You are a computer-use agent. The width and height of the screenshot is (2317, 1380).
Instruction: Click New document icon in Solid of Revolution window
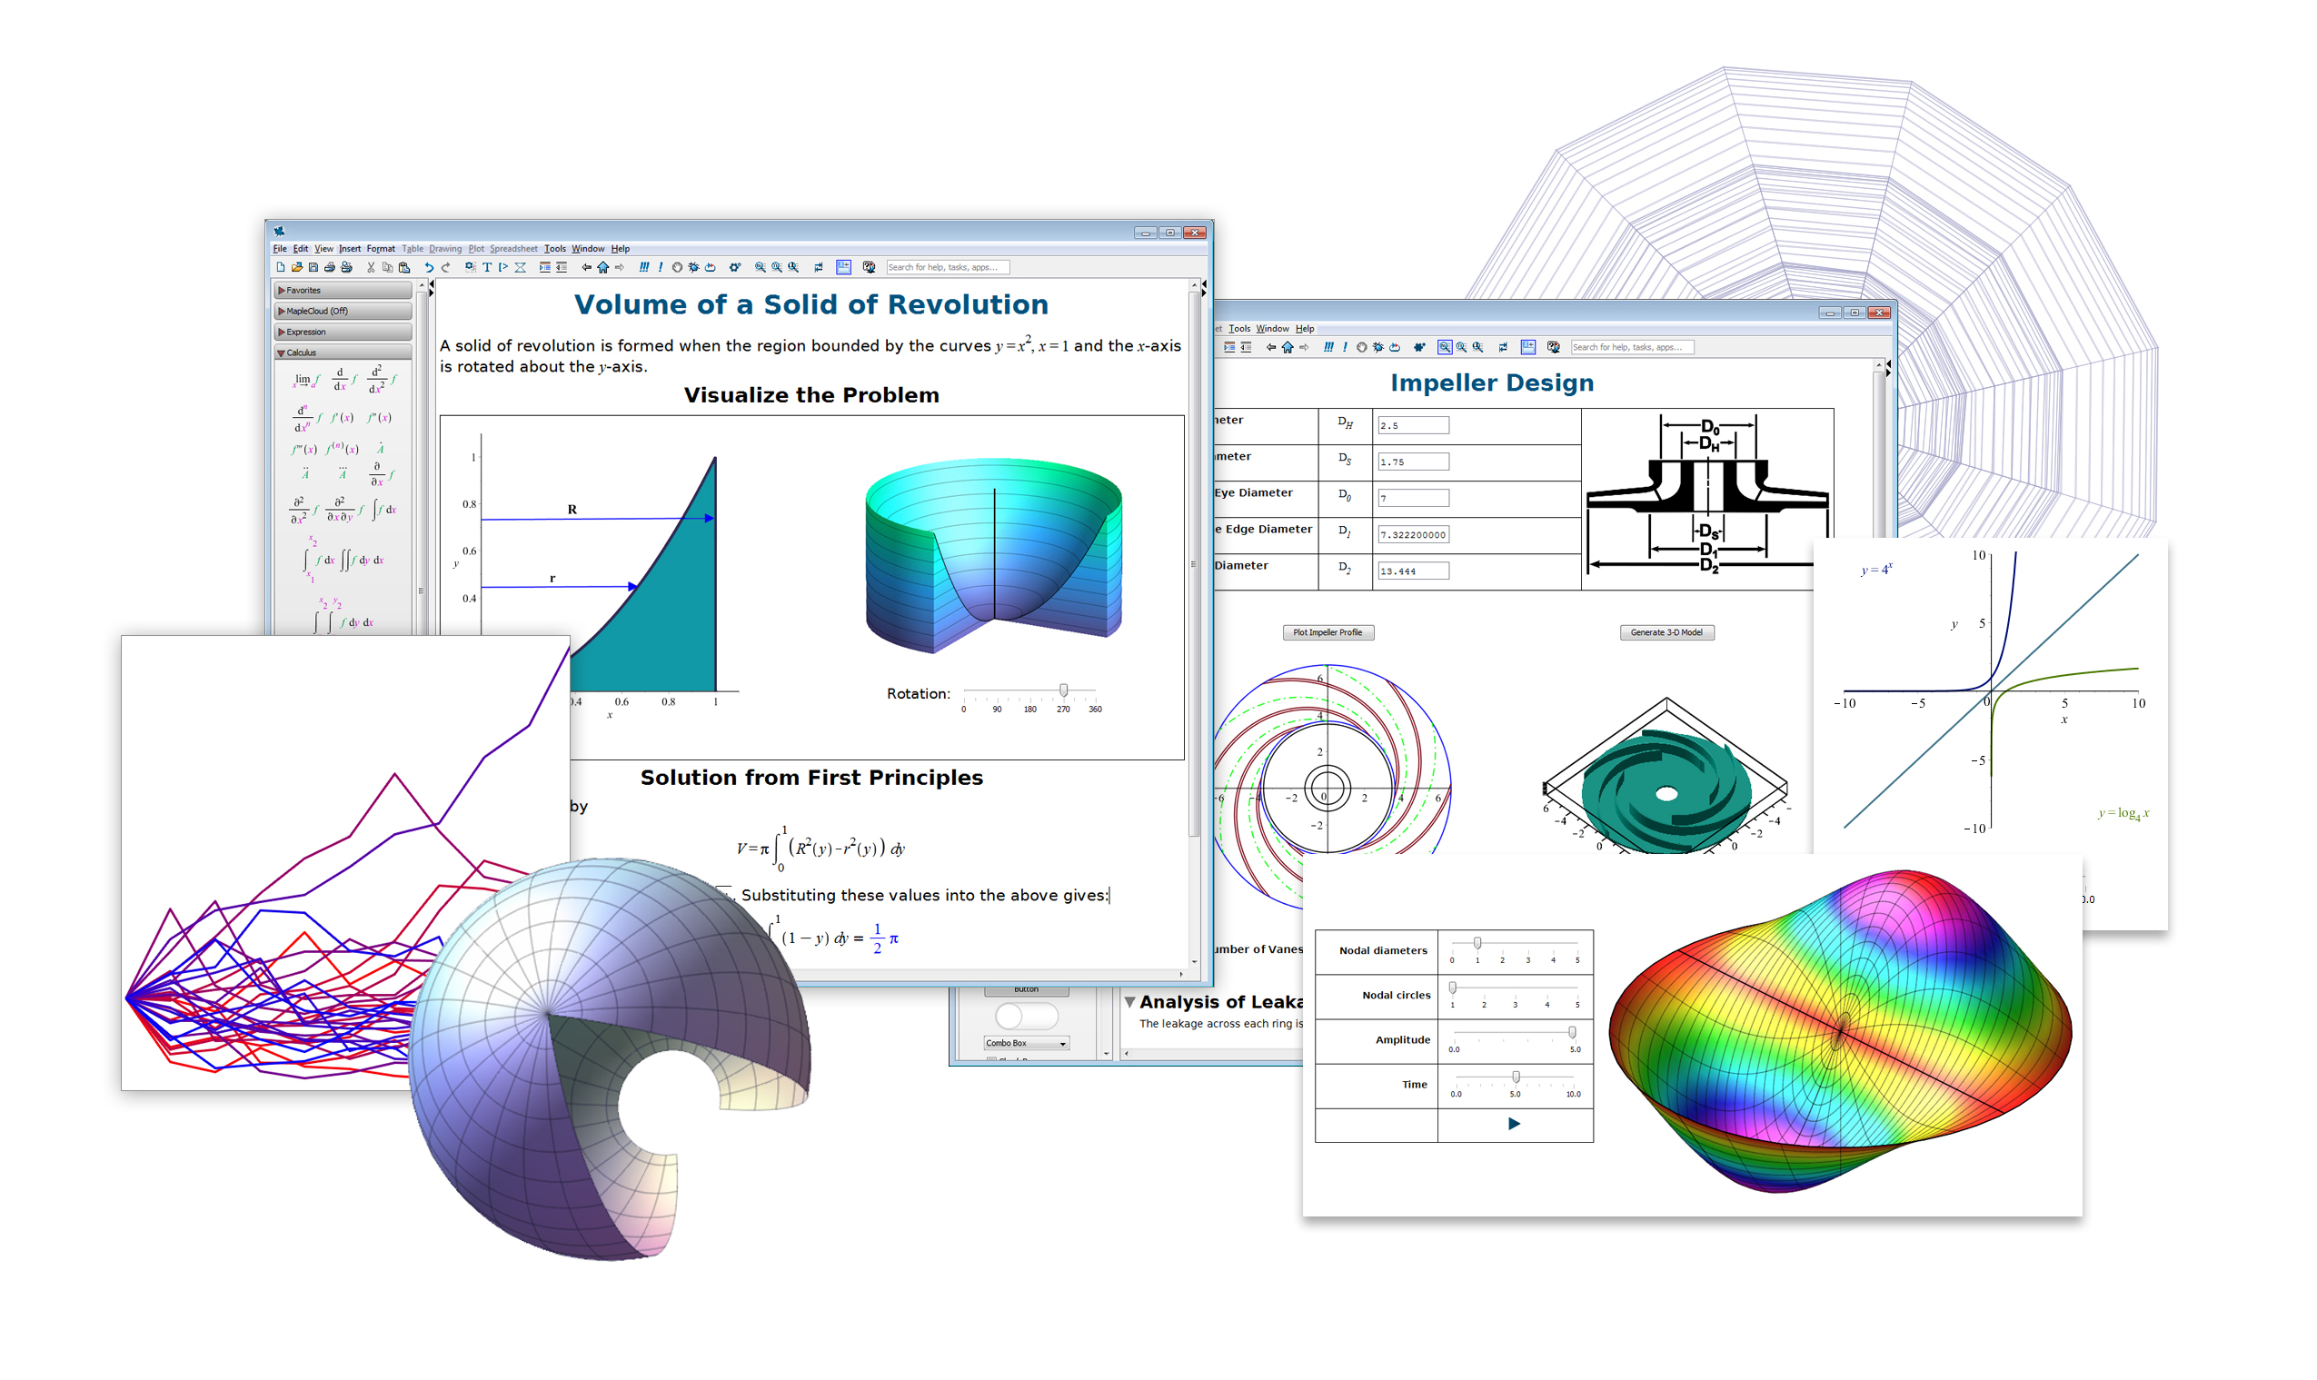tap(281, 267)
